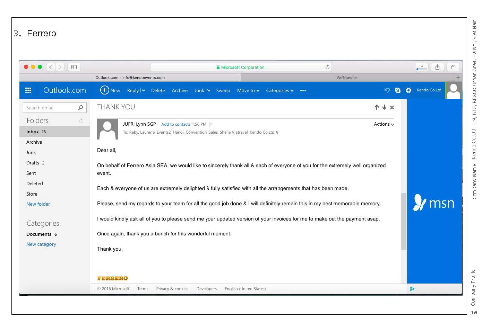This screenshot has height=332, width=499.
Task: Go to the next message arrow
Action: (384, 107)
